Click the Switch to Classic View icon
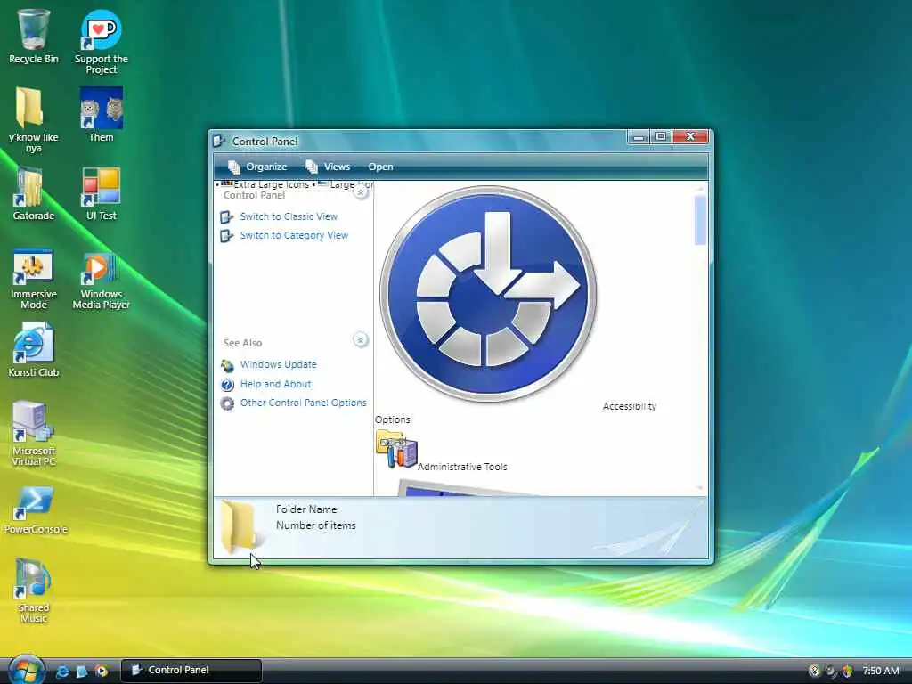 [x=227, y=217]
